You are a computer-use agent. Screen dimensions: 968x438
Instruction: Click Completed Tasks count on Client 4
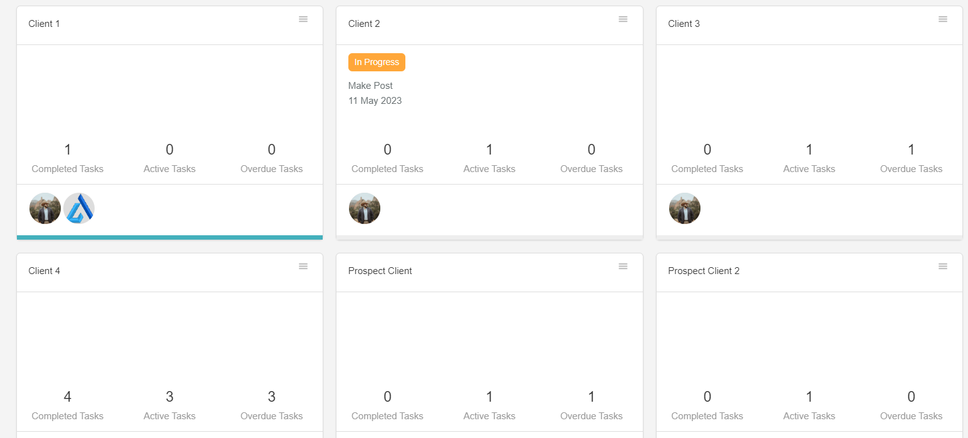point(67,397)
